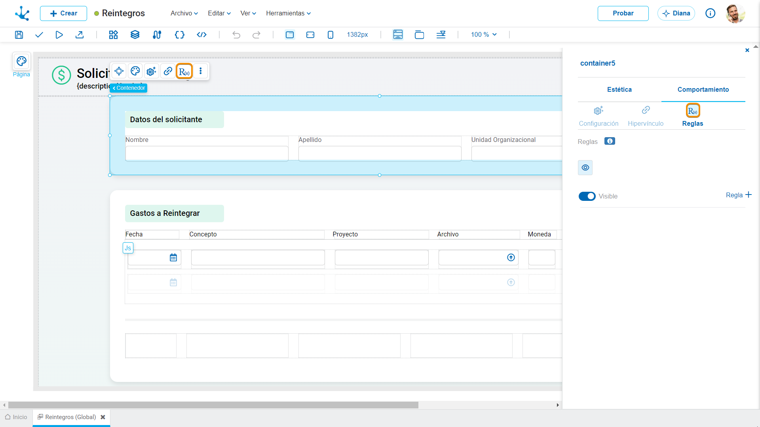Click the Proyecto grid input field

click(382, 258)
